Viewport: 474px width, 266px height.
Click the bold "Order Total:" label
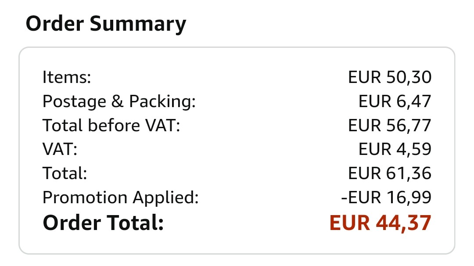(x=103, y=223)
